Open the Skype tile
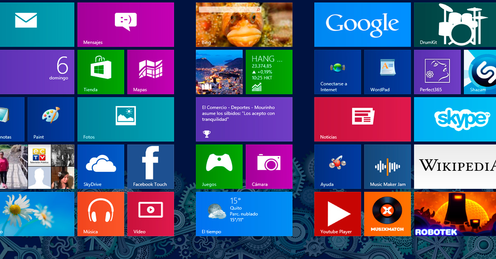 coord(455,119)
